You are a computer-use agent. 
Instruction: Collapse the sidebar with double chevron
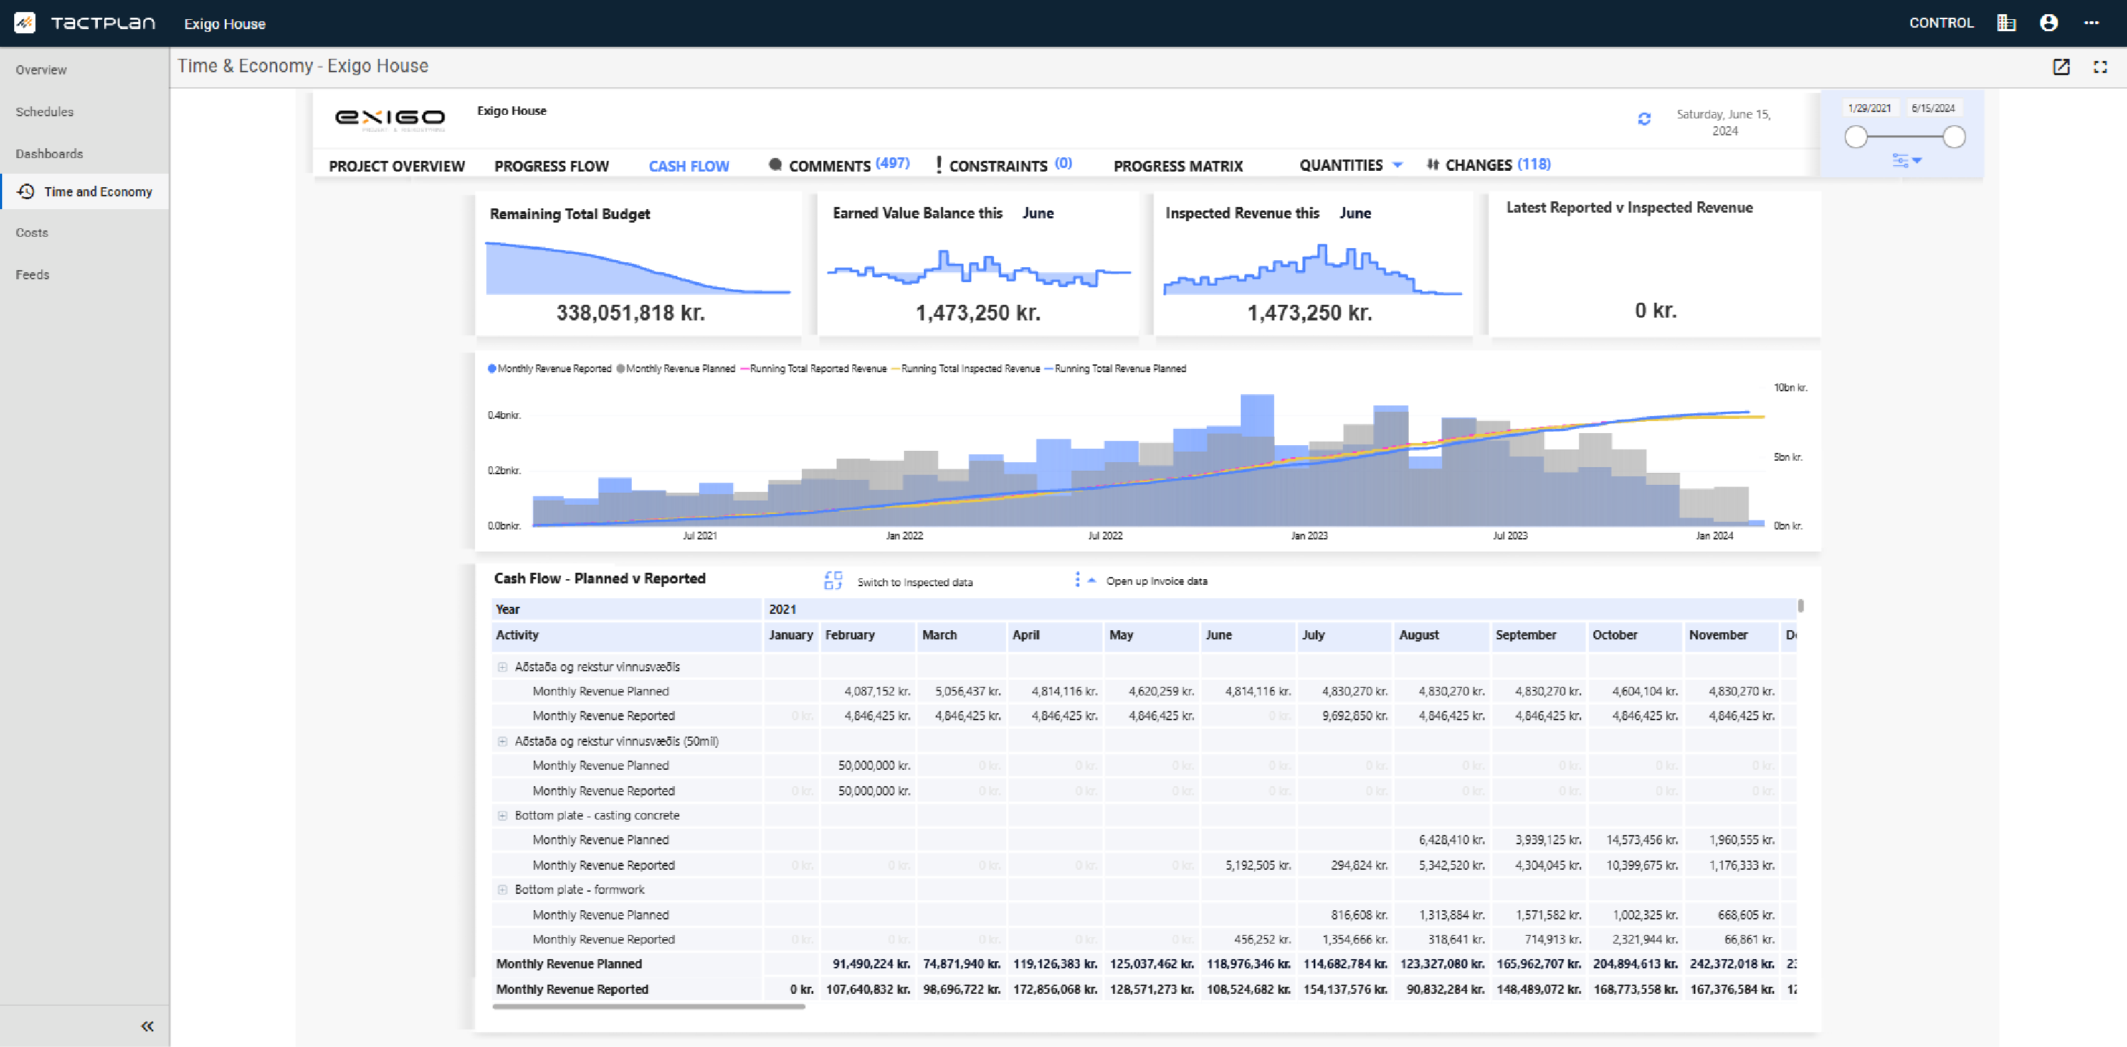click(x=147, y=1026)
